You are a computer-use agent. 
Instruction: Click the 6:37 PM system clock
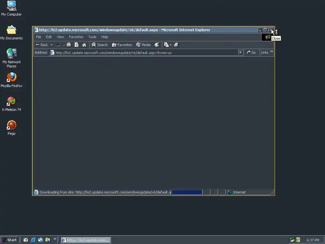coord(313,240)
